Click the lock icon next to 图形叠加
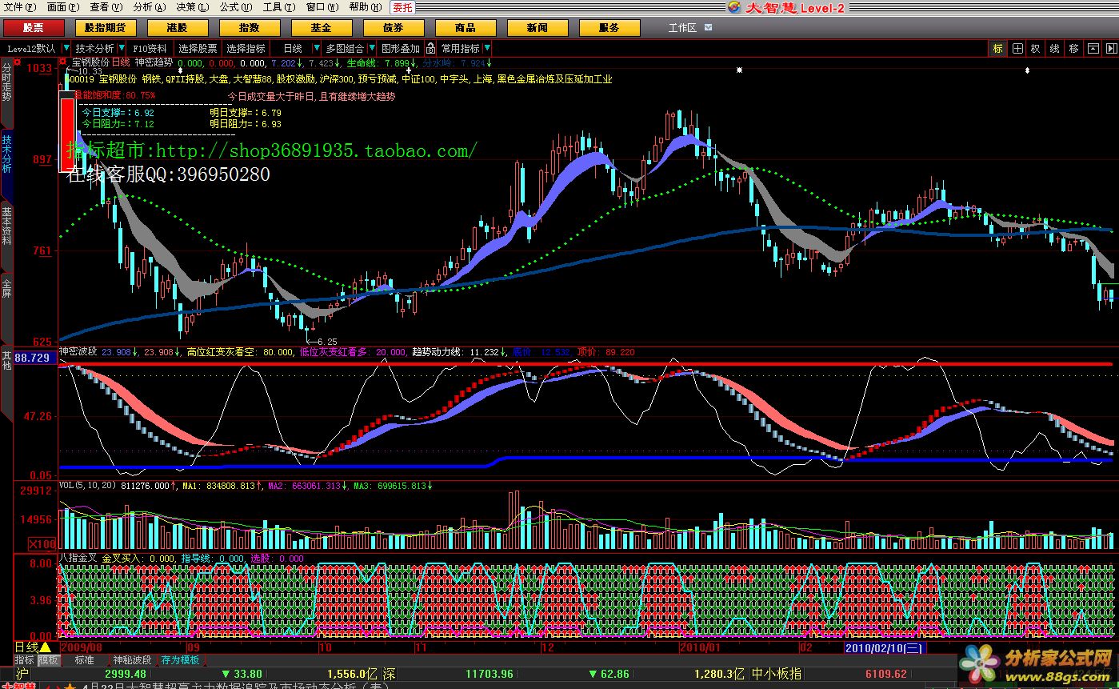 (x=430, y=49)
